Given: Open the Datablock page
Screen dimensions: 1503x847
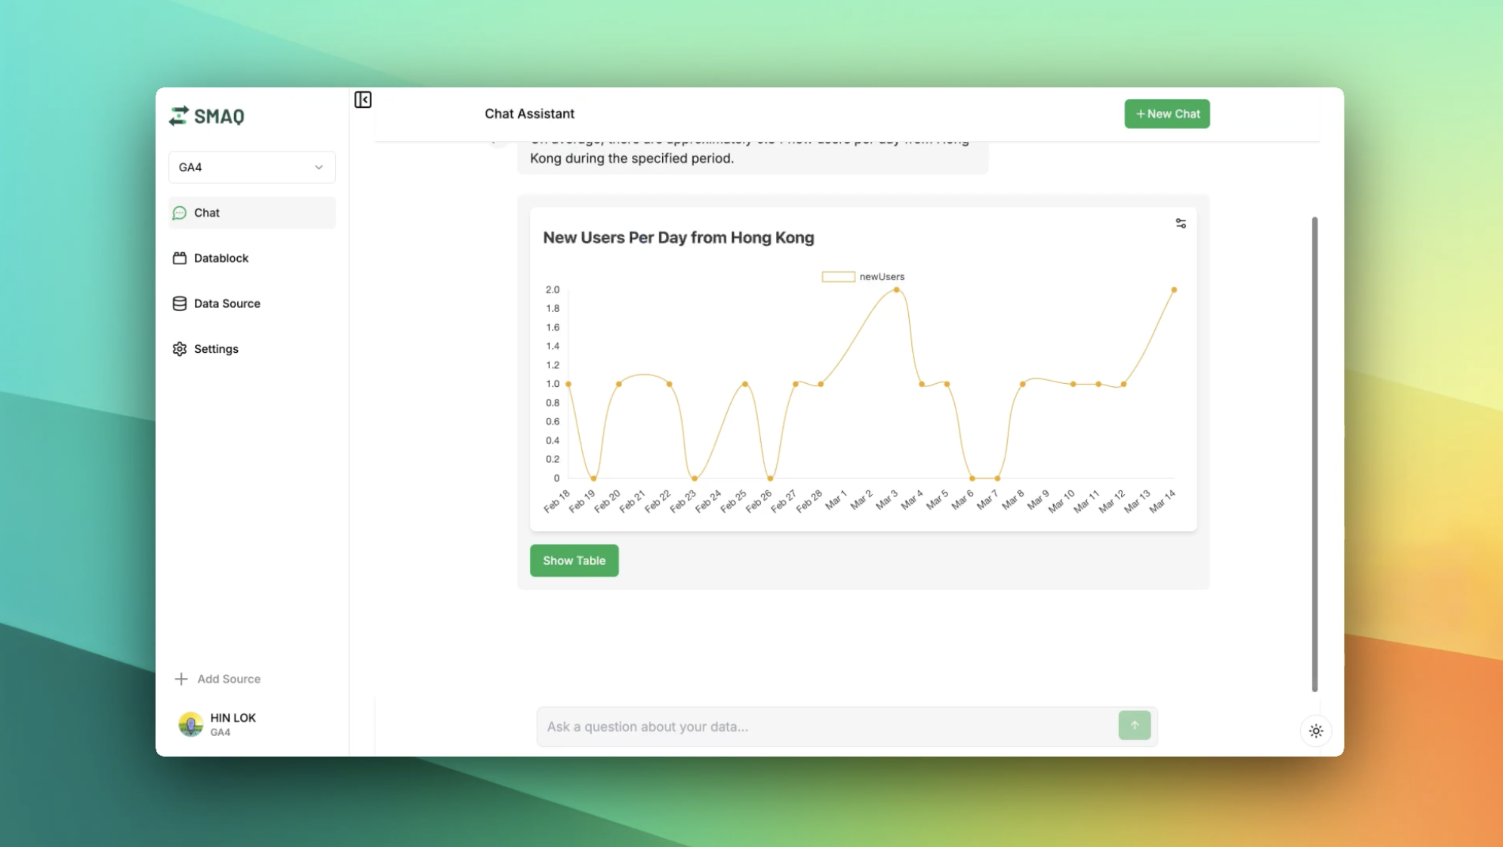Looking at the screenshot, I should 252,258.
